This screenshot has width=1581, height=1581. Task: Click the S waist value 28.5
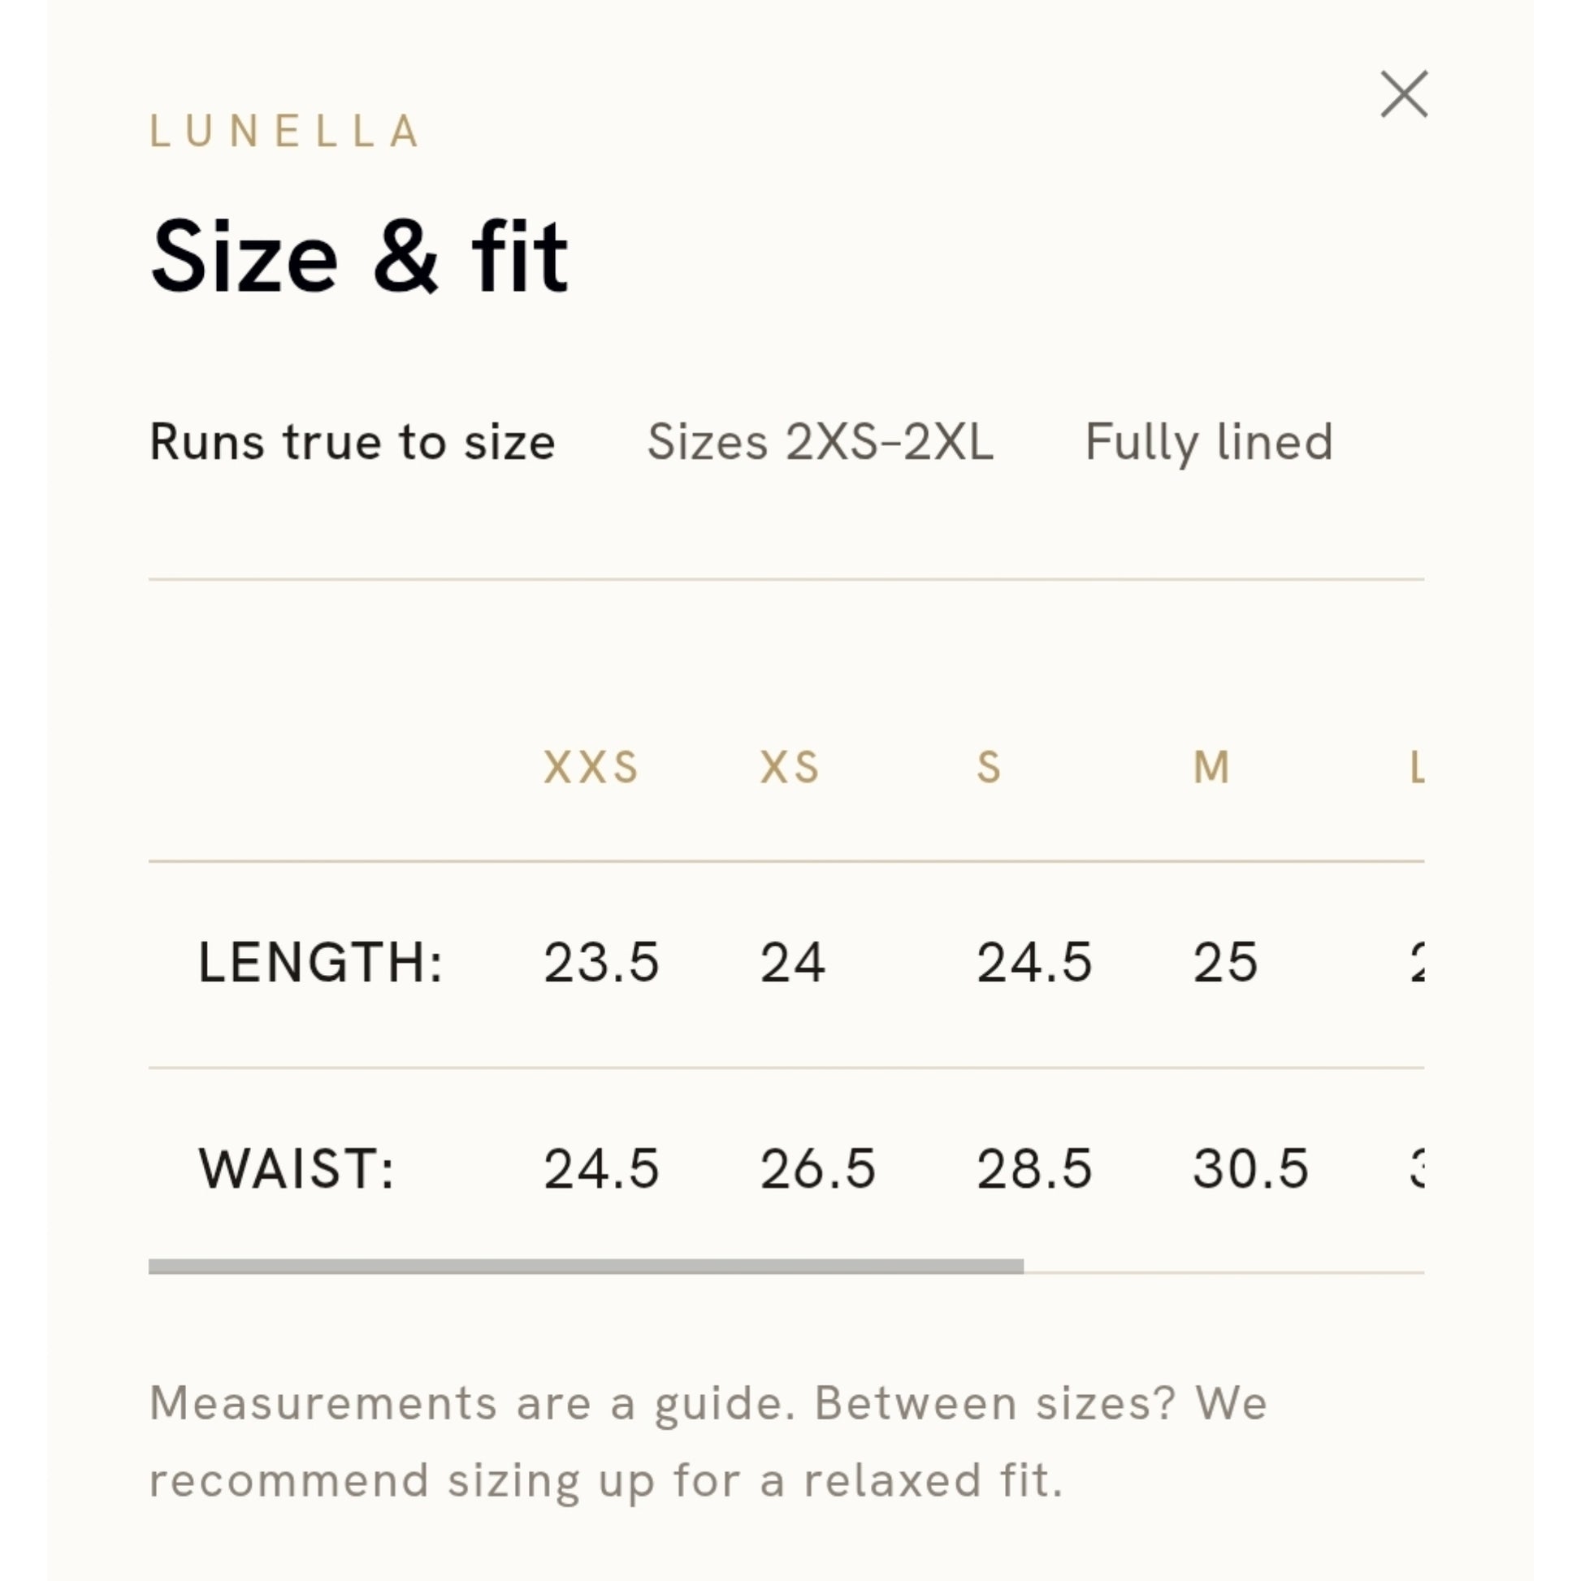(1034, 1168)
